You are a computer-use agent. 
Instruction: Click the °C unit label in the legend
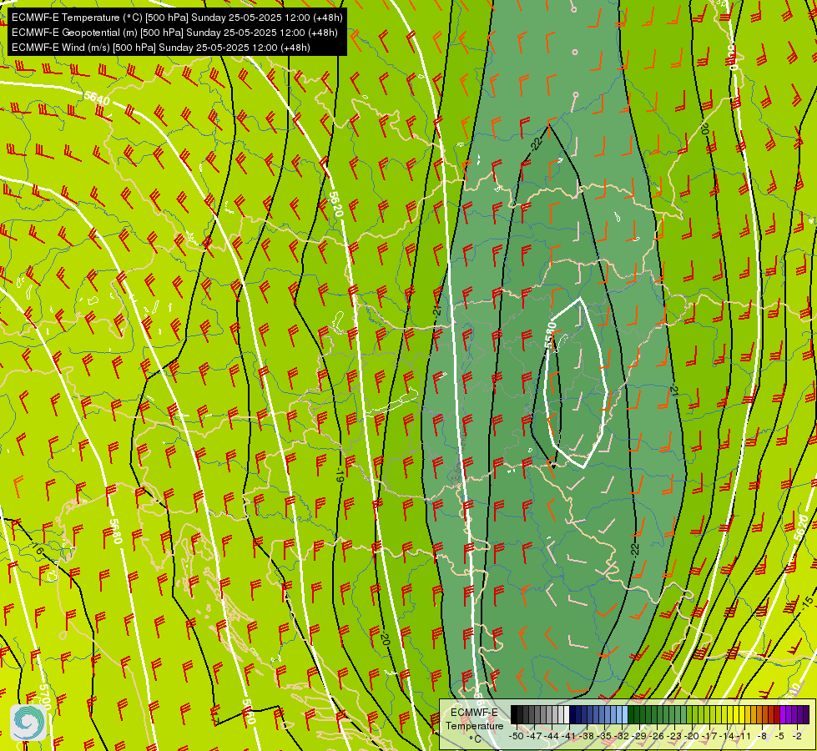coord(475,739)
